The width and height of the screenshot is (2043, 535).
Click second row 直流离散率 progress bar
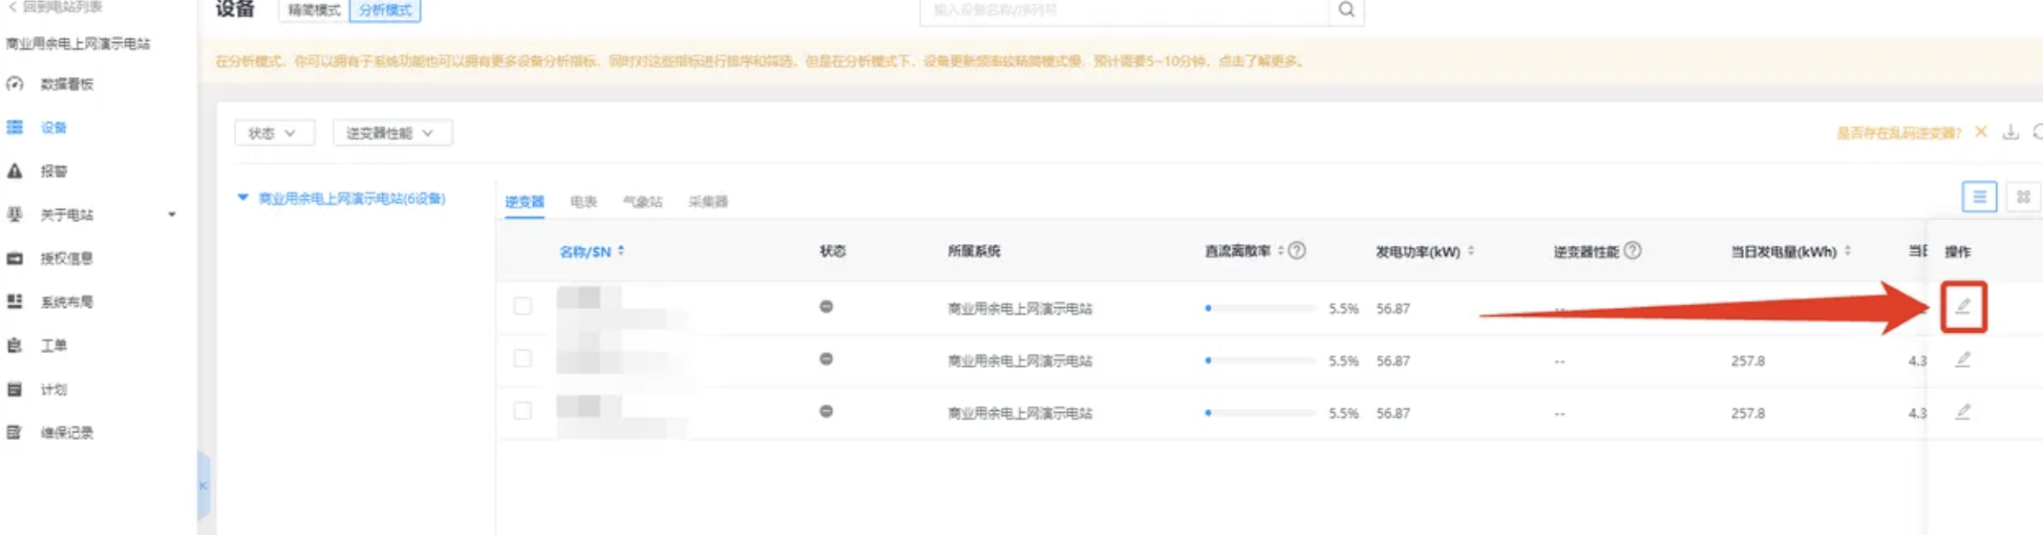pyautogui.click(x=1261, y=360)
